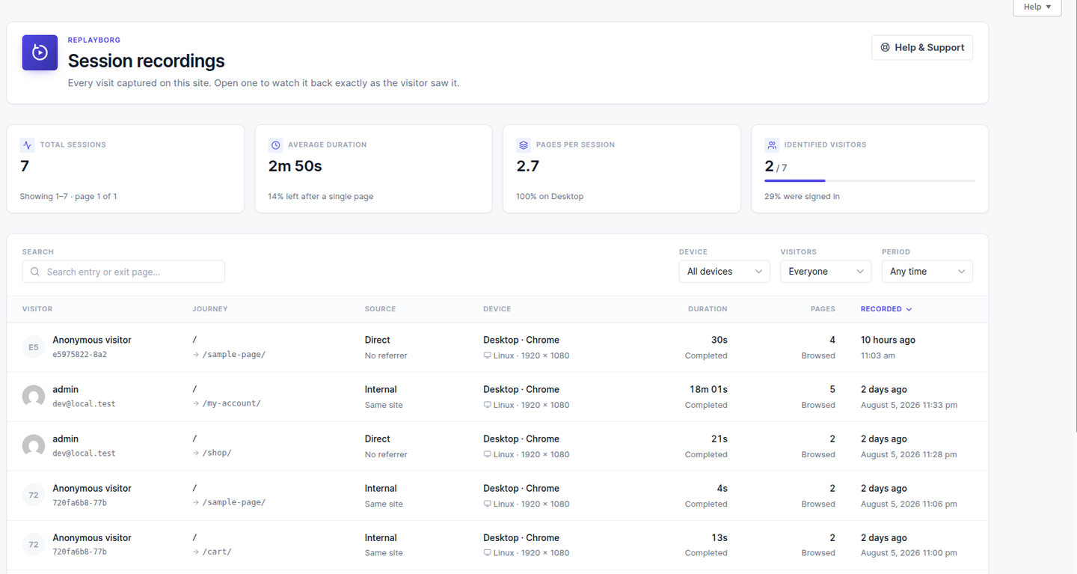Open the Everyone visitors dropdown
Viewport: 1077px width, 574px height.
click(826, 272)
